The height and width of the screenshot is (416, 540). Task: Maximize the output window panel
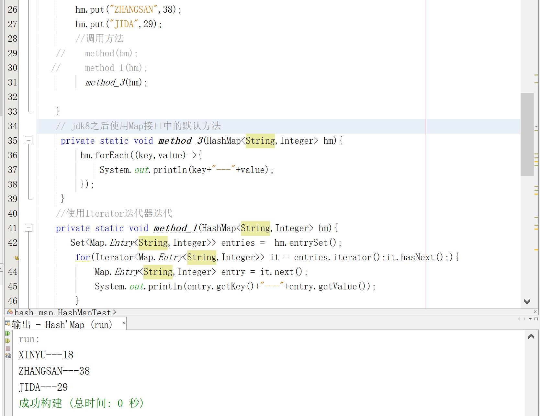pos(536,319)
